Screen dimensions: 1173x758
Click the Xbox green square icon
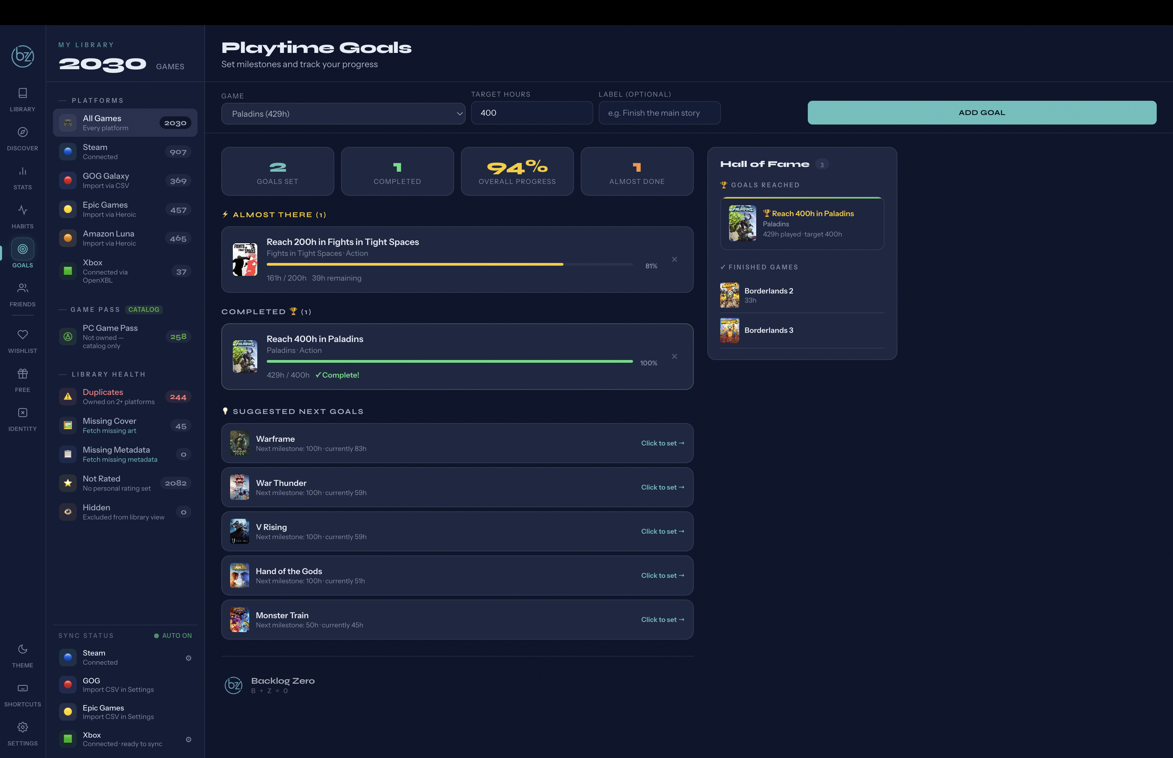pyautogui.click(x=68, y=271)
